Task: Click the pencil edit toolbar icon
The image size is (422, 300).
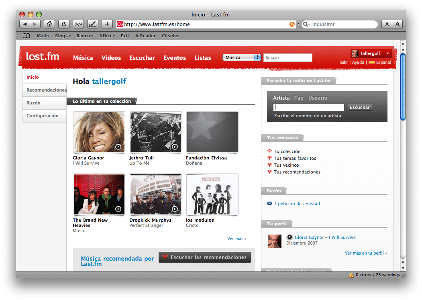Action: pos(93,24)
